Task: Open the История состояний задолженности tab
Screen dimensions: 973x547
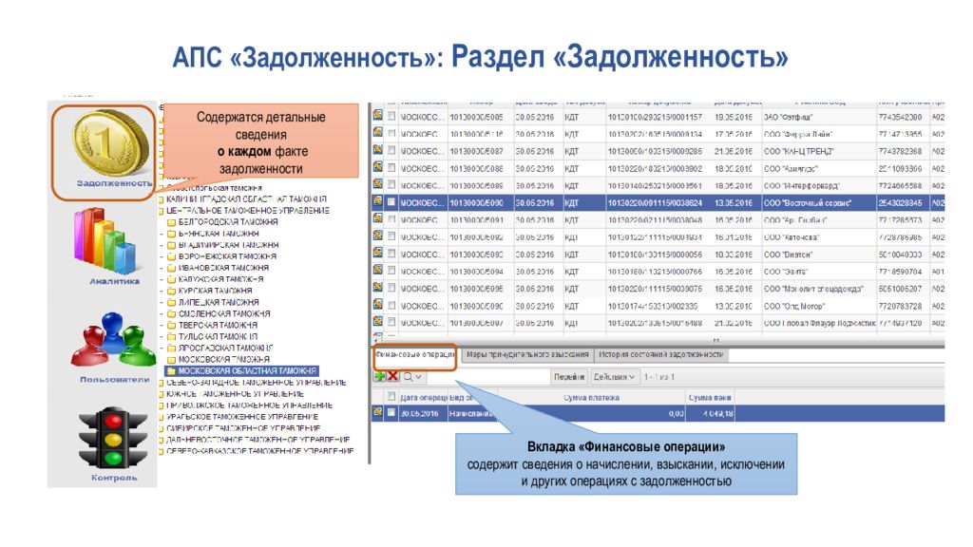Action: click(661, 355)
